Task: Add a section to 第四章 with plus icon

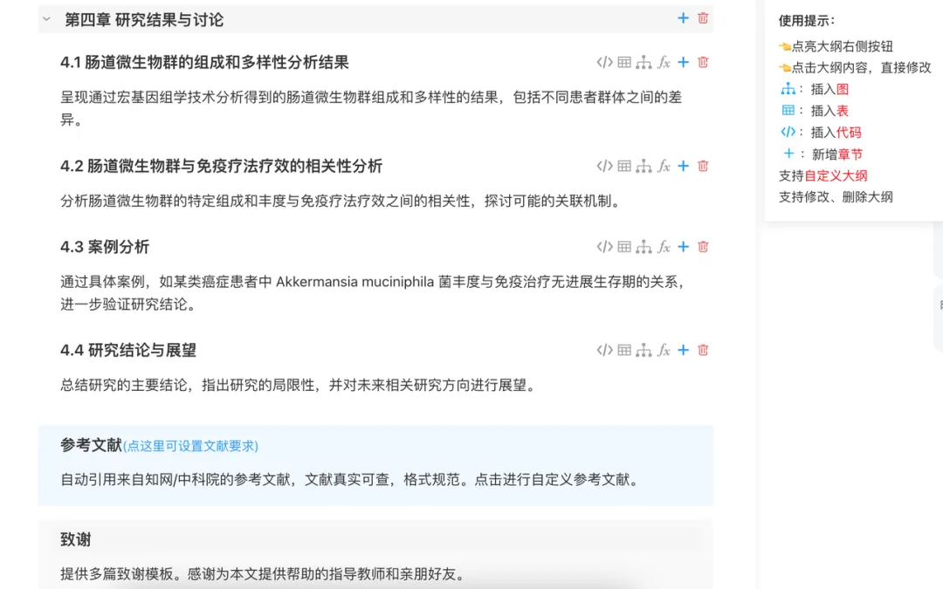Action: 683,18
